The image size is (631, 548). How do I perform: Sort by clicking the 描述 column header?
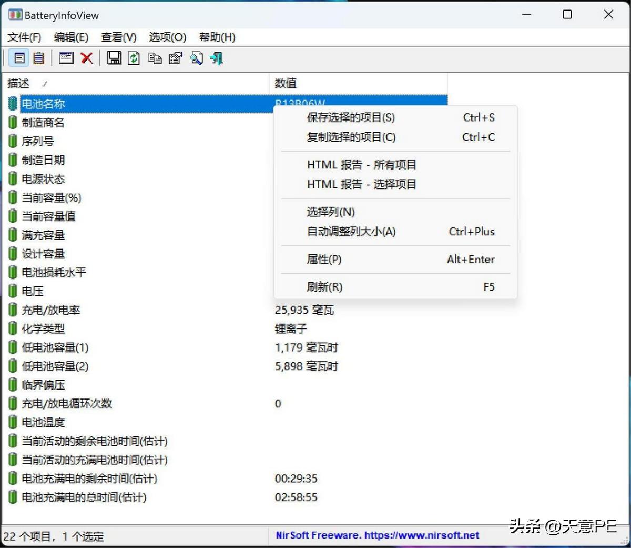point(17,83)
